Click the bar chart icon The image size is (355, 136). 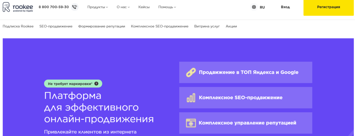click(x=191, y=98)
